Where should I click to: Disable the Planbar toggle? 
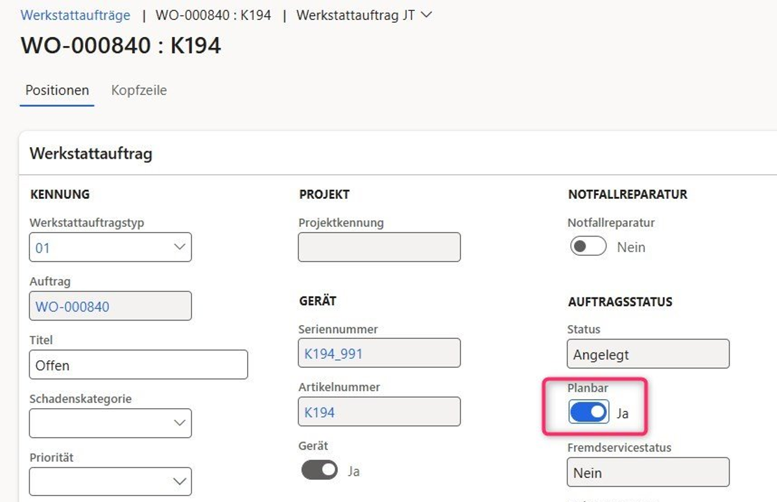click(587, 411)
